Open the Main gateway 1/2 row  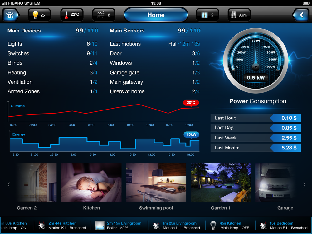(x=155, y=82)
